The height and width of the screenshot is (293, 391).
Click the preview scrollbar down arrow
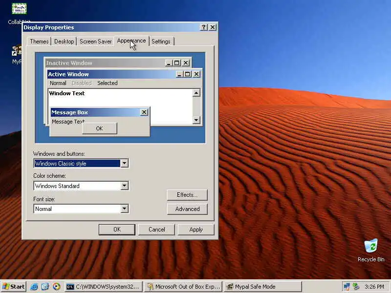(196, 120)
